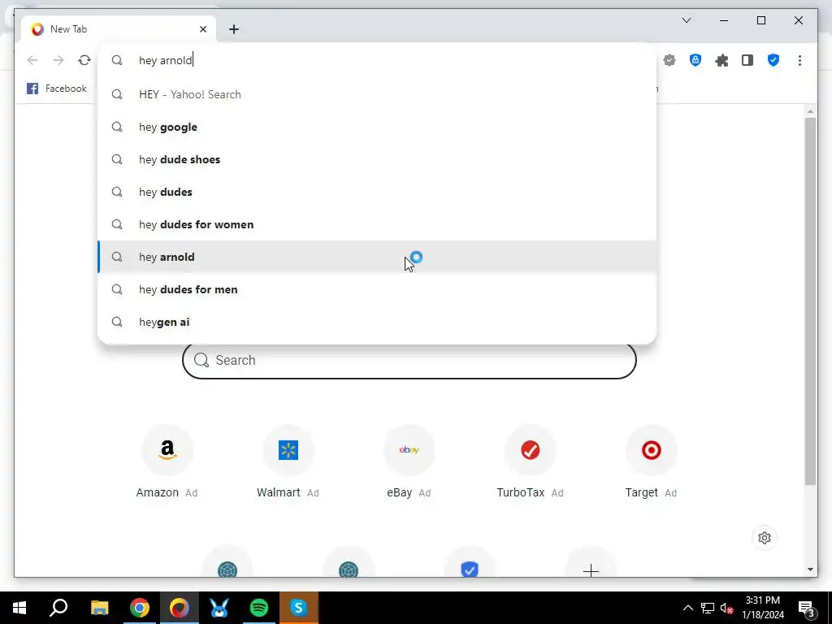Screen dimensions: 832x624
Task: Open File Explorer from taskbar
Action: pyautogui.click(x=99, y=608)
